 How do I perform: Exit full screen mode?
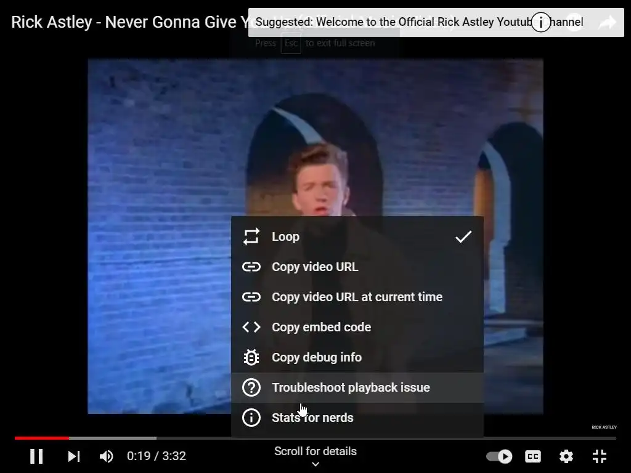600,456
